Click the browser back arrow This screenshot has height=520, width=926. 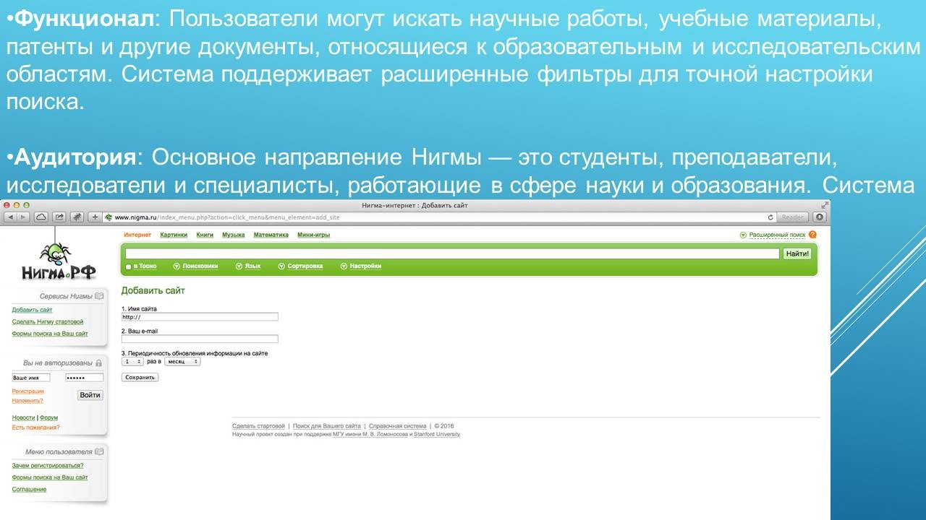11,217
